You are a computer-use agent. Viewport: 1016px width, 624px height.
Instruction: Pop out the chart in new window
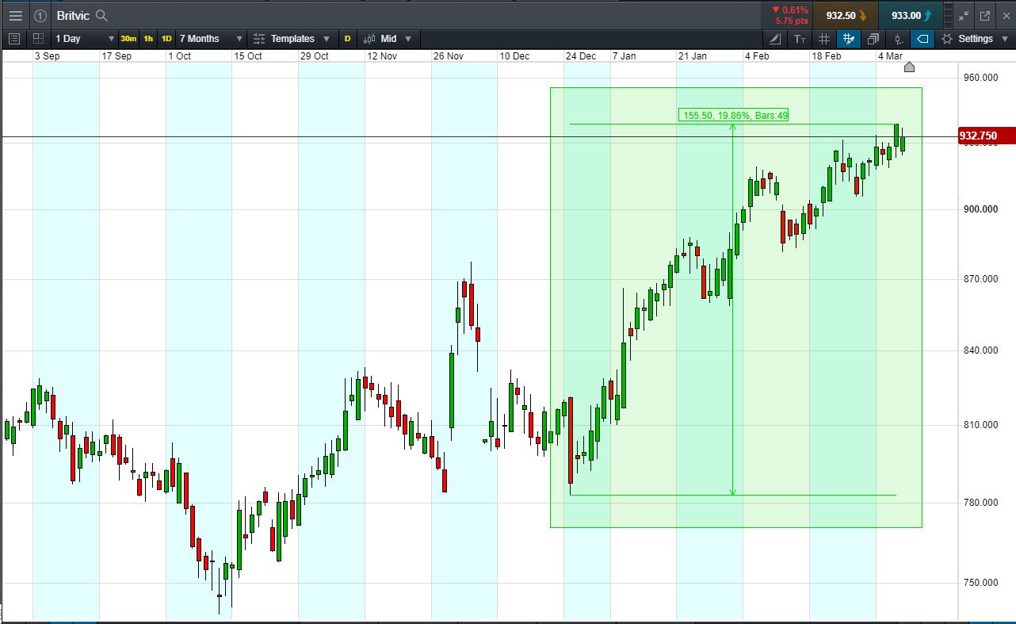pyautogui.click(x=985, y=16)
